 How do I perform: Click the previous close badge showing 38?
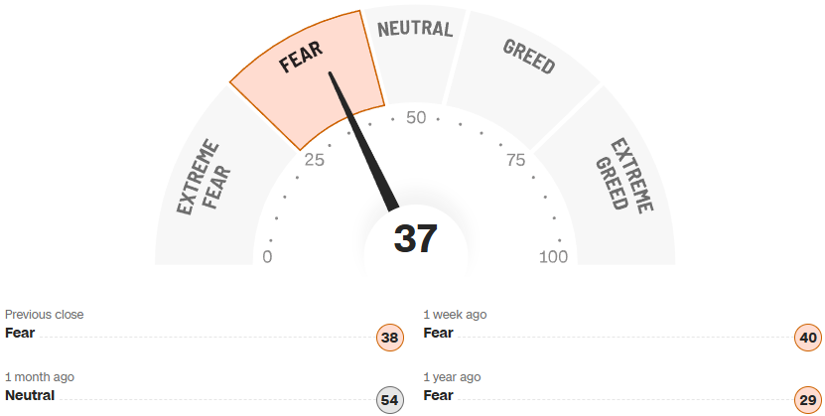click(x=389, y=338)
